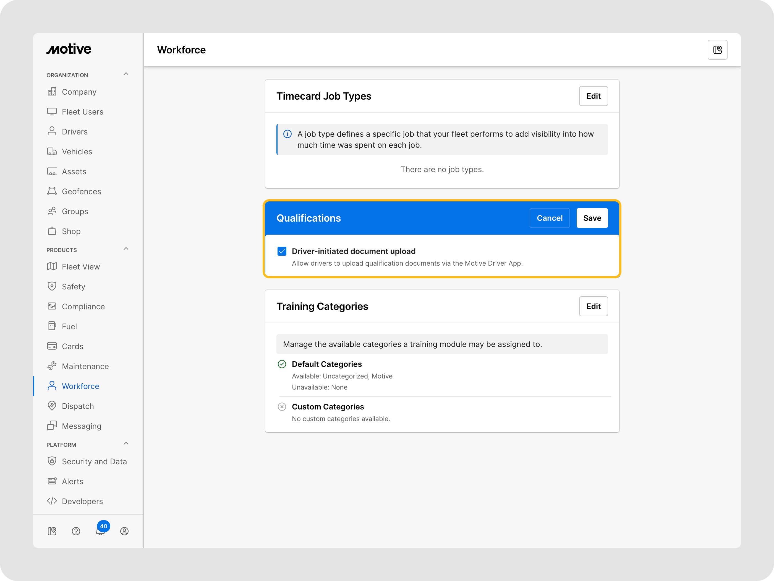774x581 pixels.
Task: Click the info icon in job types notice
Action: point(287,134)
